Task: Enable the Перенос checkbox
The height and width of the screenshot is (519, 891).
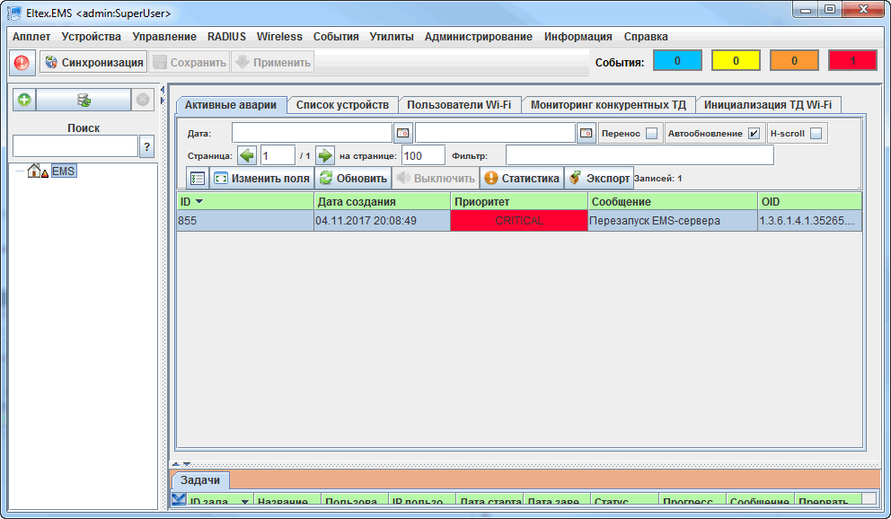Action: click(x=652, y=134)
